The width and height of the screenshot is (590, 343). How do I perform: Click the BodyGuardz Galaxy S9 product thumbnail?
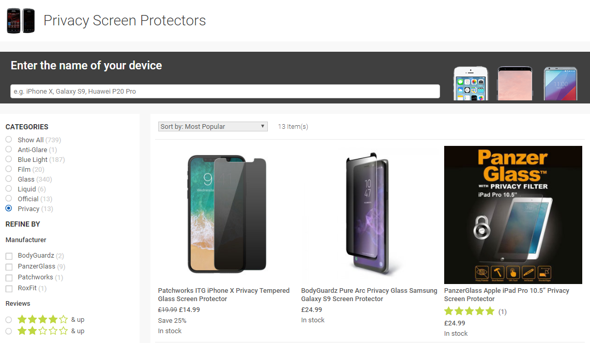pyautogui.click(x=369, y=214)
